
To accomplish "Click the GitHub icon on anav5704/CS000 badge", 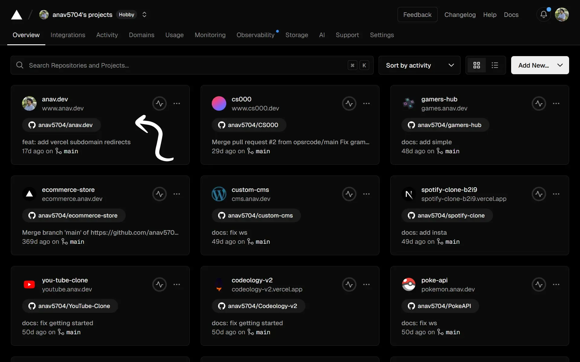I will tap(222, 125).
